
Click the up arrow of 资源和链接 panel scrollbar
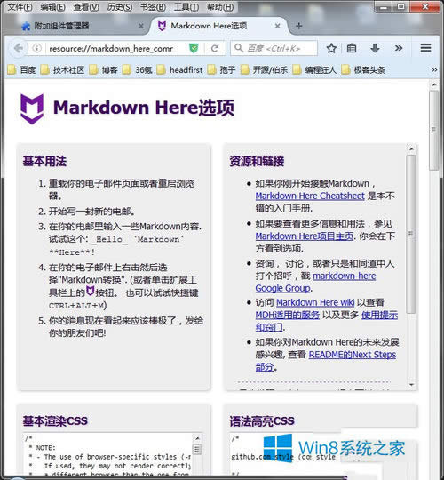pos(411,148)
